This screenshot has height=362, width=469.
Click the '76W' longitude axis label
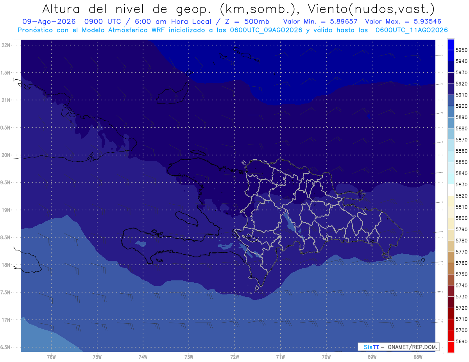click(x=51, y=357)
